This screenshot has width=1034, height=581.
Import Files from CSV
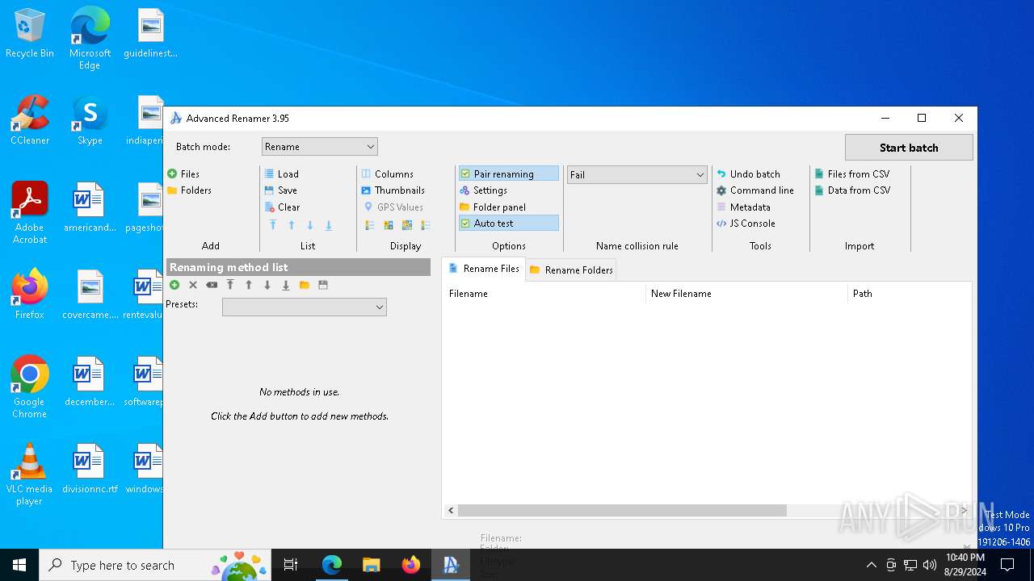coord(851,174)
